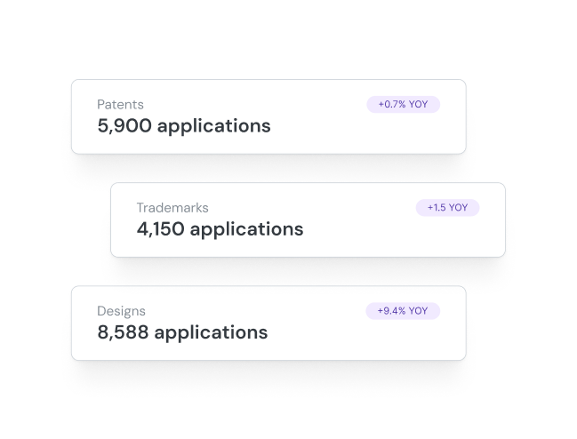Click the word applications in Designs card

point(211,333)
